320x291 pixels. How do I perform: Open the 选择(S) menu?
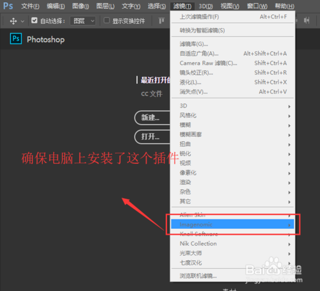(x=157, y=6)
